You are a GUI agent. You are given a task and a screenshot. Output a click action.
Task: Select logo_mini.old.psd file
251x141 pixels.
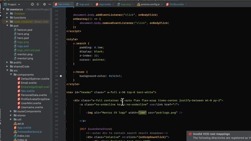pyautogui.click(x=29, y=50)
